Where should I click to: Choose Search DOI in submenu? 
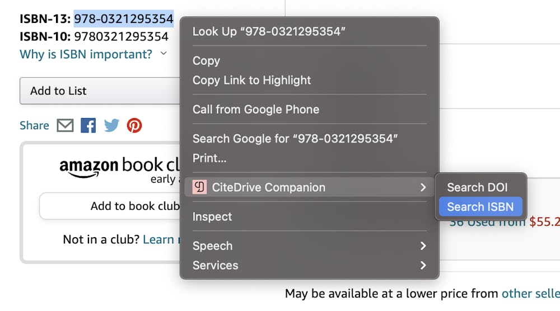tap(480, 187)
